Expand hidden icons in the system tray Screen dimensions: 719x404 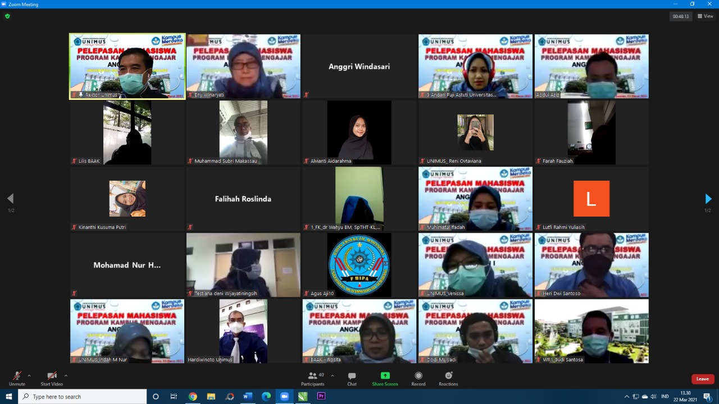click(626, 396)
